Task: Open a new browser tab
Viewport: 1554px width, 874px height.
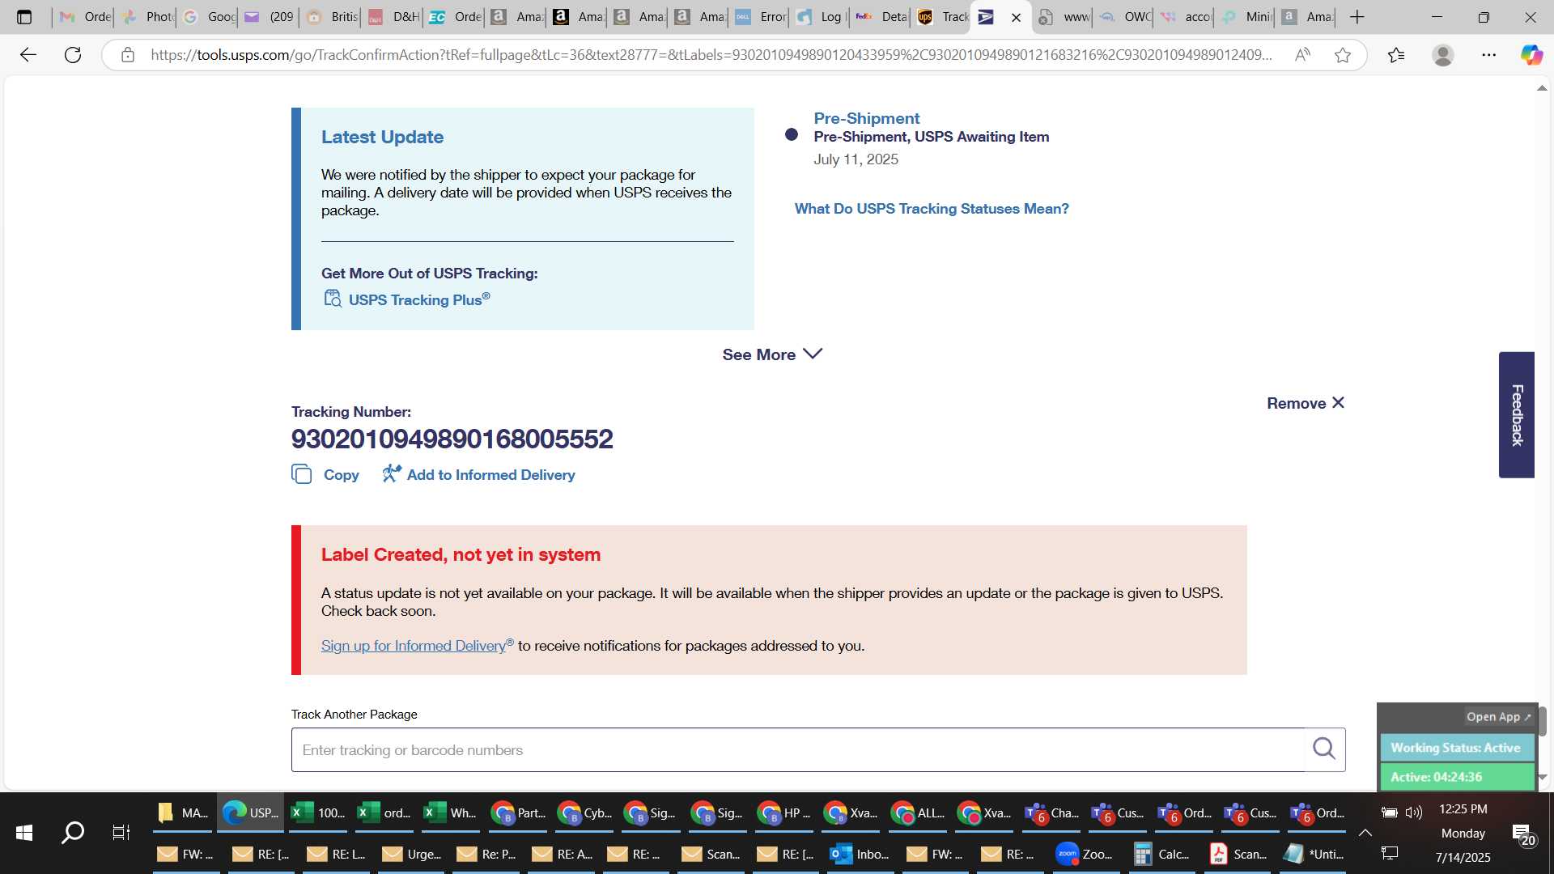Action: click(x=1357, y=17)
